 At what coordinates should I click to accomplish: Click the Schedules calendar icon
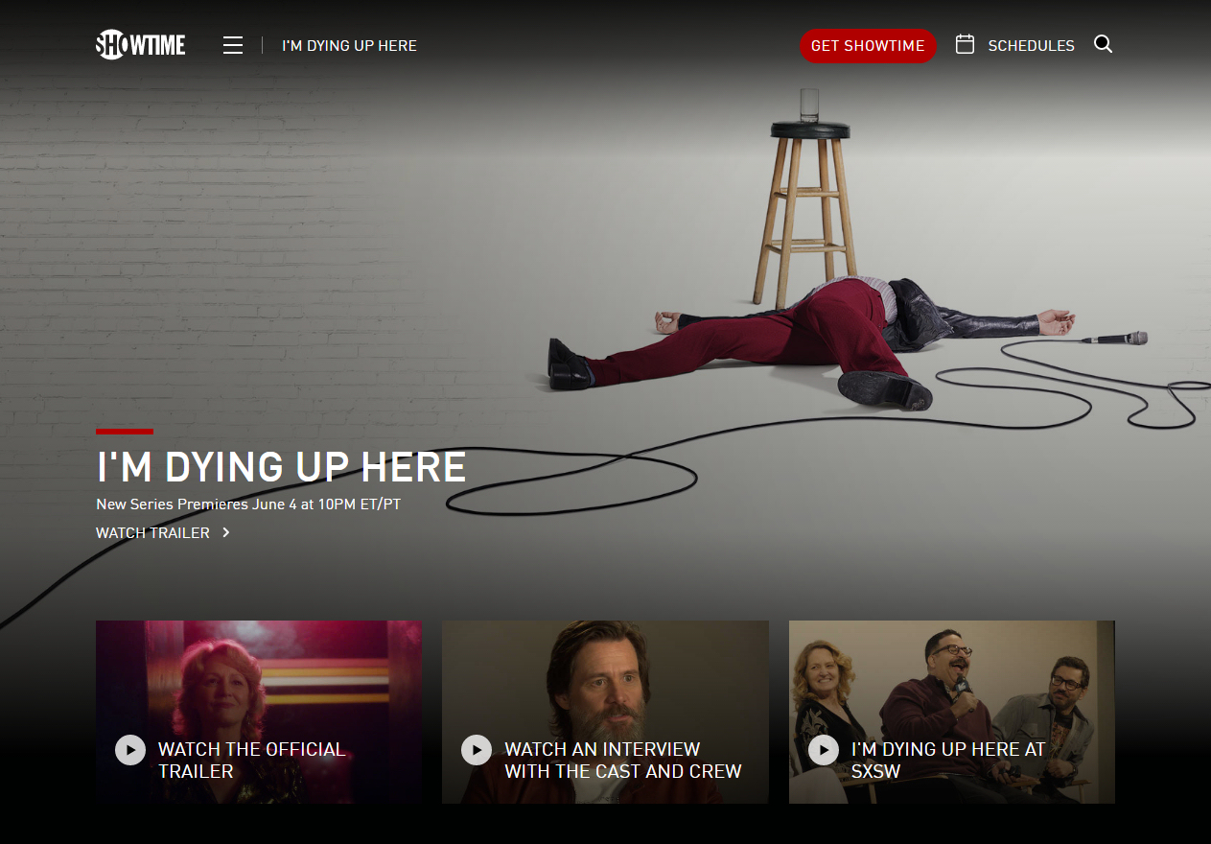coord(965,44)
